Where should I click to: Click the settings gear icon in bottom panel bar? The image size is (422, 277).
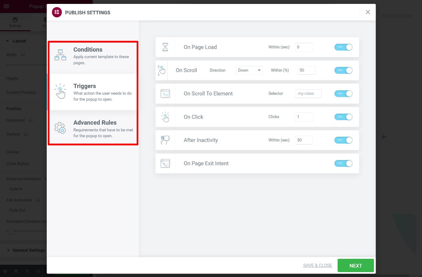tap(5, 271)
